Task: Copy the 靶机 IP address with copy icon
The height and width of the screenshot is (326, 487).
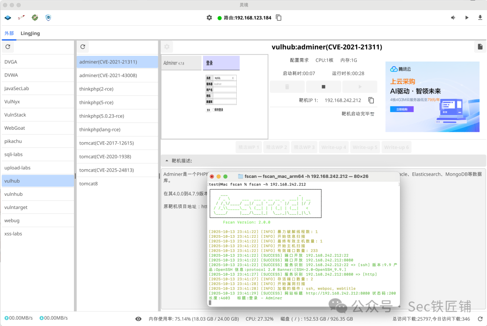Action: coord(371,101)
